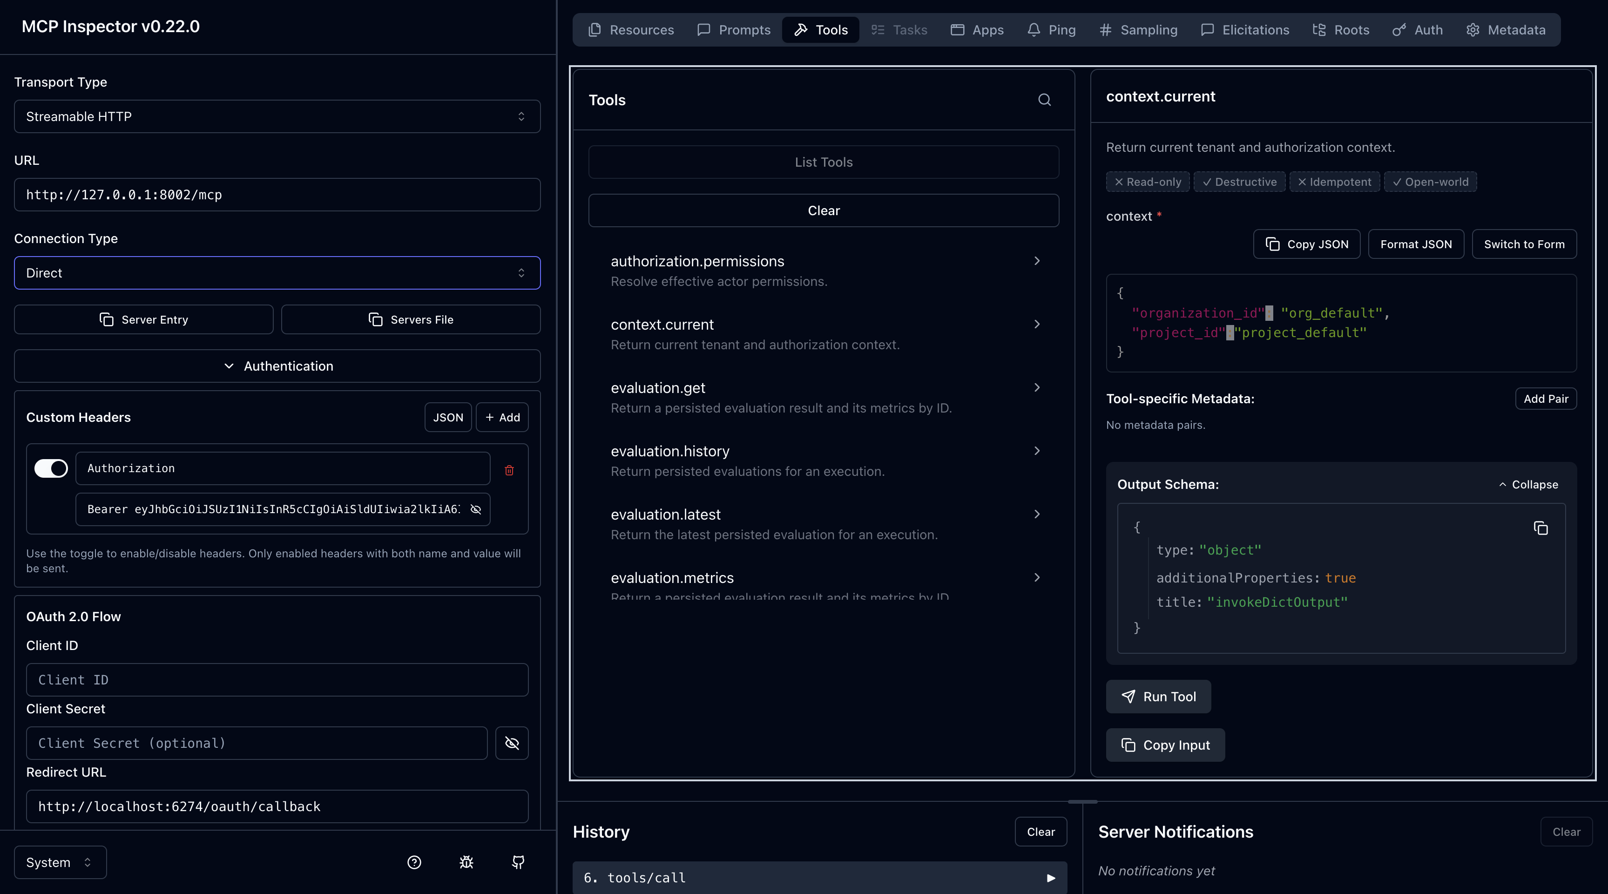Collapse the Output Schema section

pyautogui.click(x=1528, y=484)
